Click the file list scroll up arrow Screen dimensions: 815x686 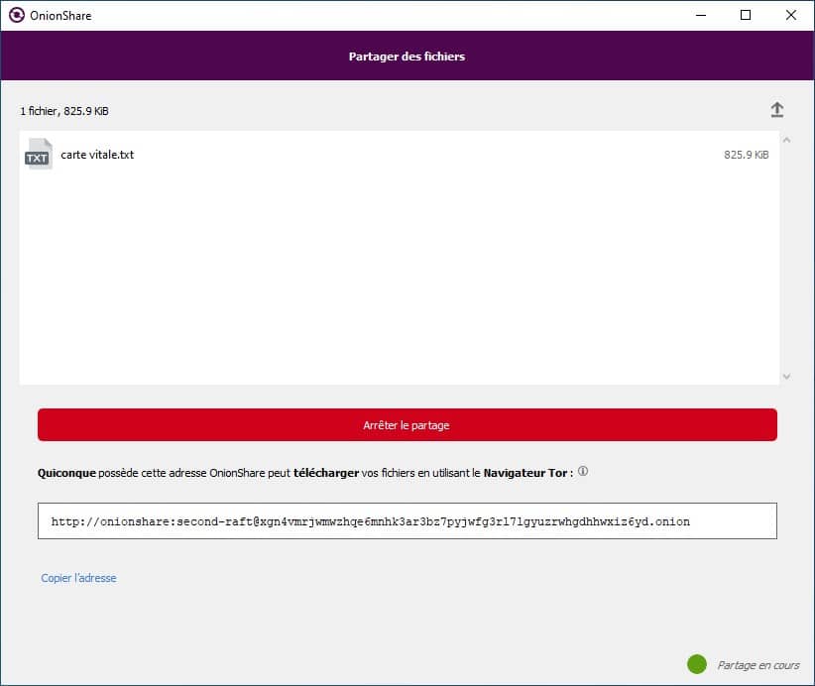786,140
